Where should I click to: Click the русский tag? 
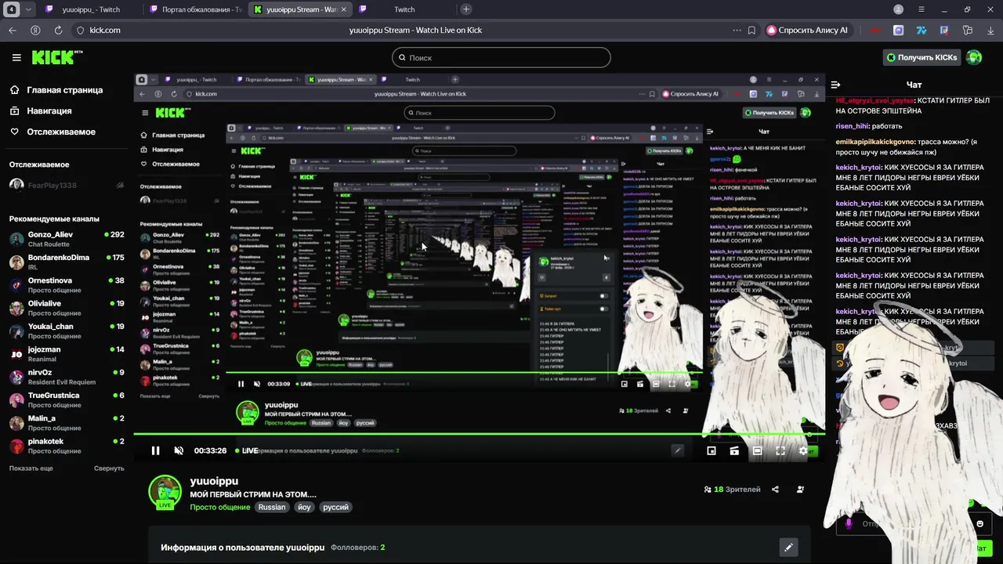click(335, 508)
